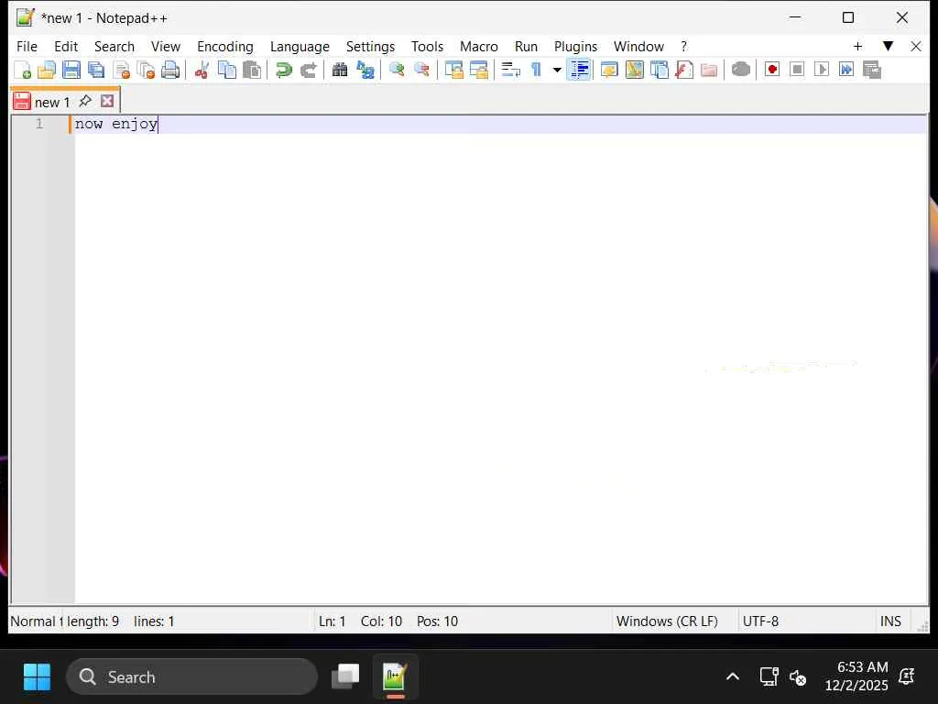Click the Replace toolbar icon
The image size is (938, 704).
[365, 70]
